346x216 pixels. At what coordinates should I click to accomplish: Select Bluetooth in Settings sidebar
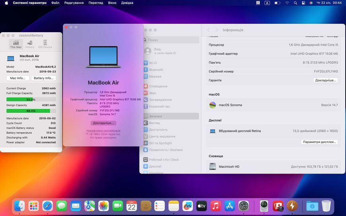coord(171,69)
